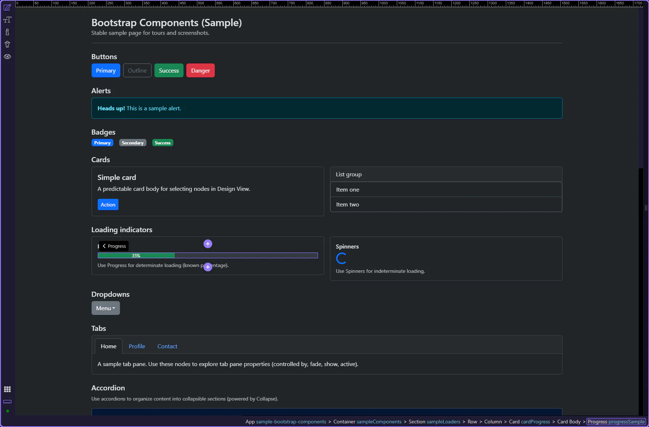The height and width of the screenshot is (427, 649).
Task: Click the red Danger button
Action: click(x=200, y=70)
